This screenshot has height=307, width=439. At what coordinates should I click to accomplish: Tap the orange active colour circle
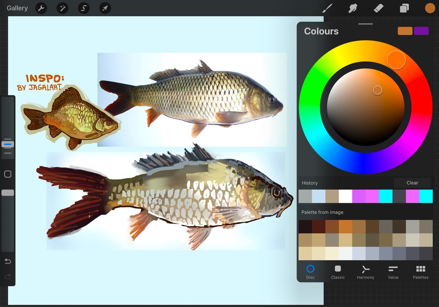click(430, 8)
